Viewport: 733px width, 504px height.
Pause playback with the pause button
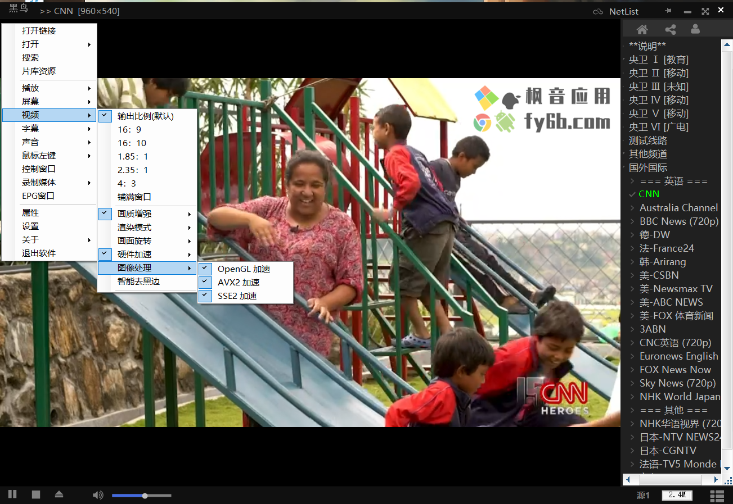pyautogui.click(x=12, y=494)
